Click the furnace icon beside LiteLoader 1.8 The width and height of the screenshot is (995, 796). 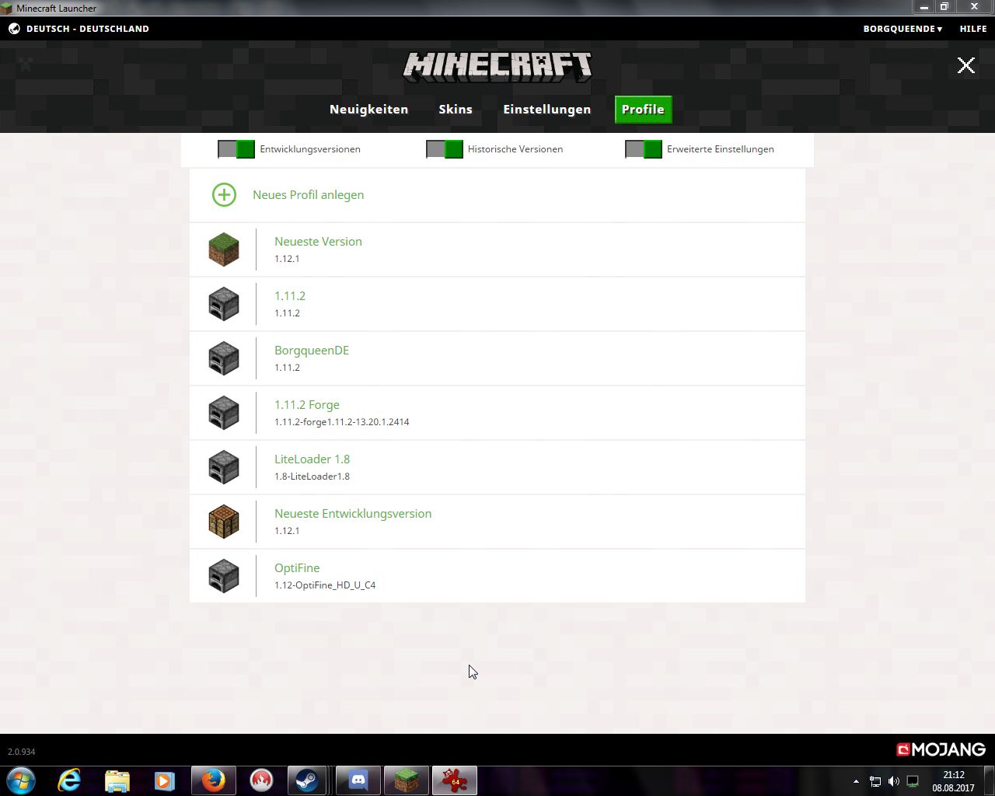point(224,467)
